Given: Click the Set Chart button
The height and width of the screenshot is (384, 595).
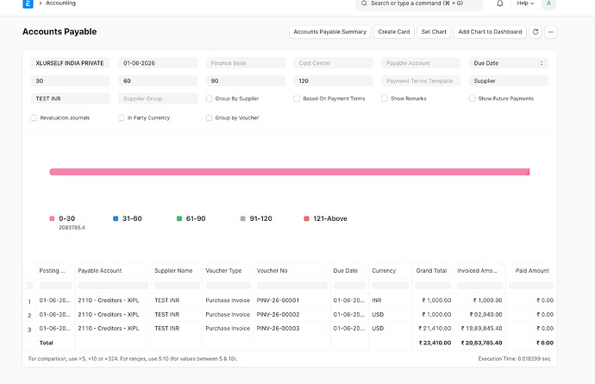Looking at the screenshot, I should coord(434,32).
